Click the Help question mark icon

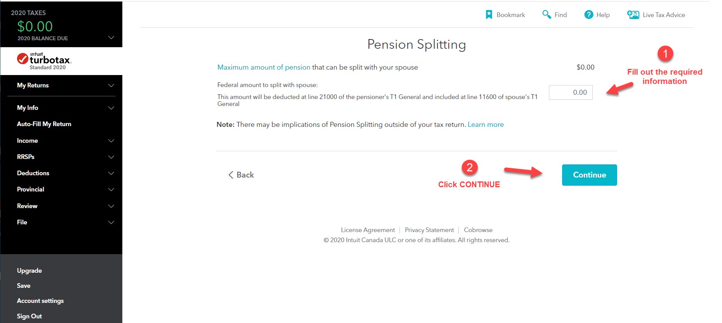pos(588,15)
